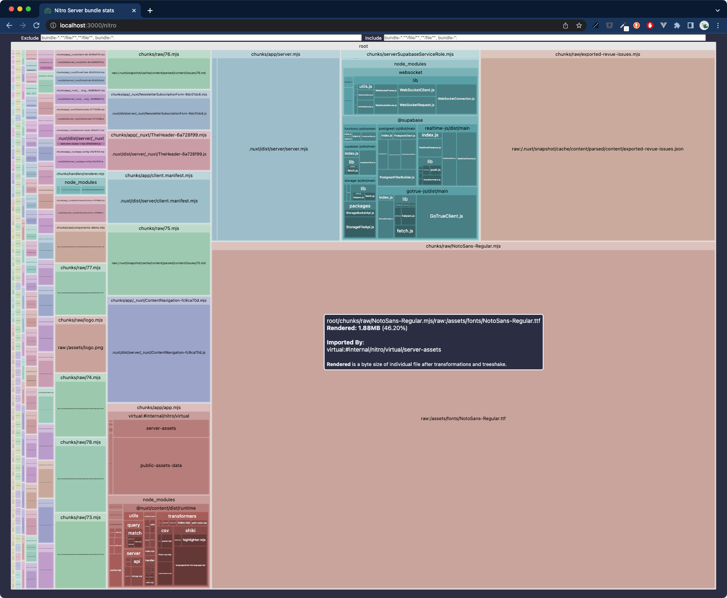This screenshot has width=727, height=598.
Task: Click into the Exclude filter field
Action: tap(201, 38)
